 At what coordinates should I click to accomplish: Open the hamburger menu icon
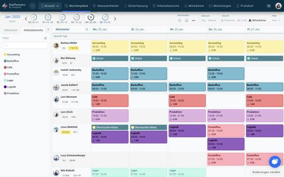[x=269, y=6]
